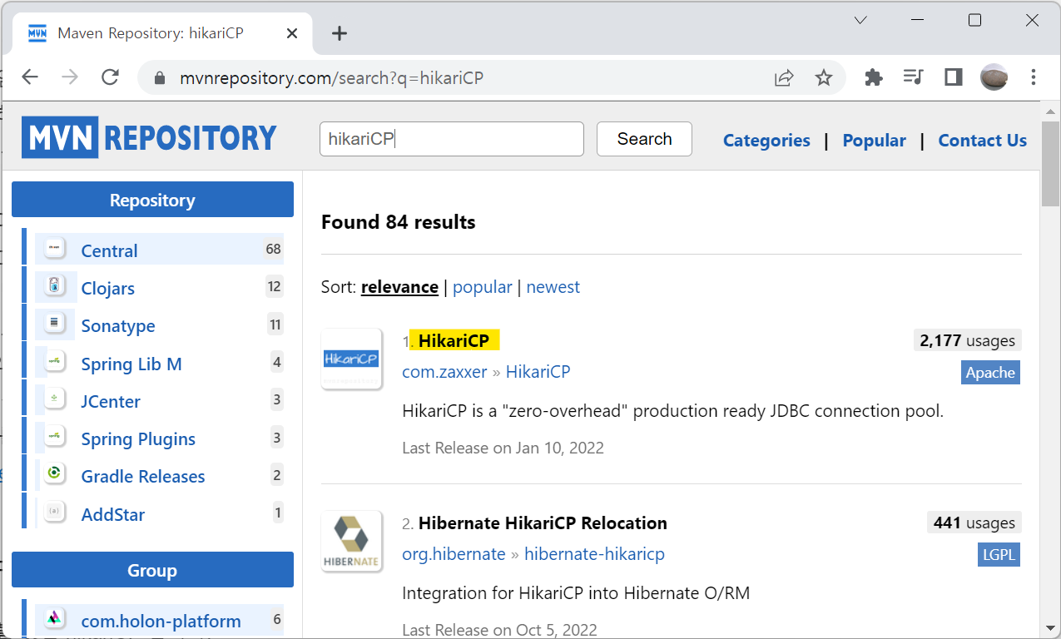Image resolution: width=1061 pixels, height=639 pixels.
Task: Sort results by relevance
Action: pyautogui.click(x=399, y=287)
